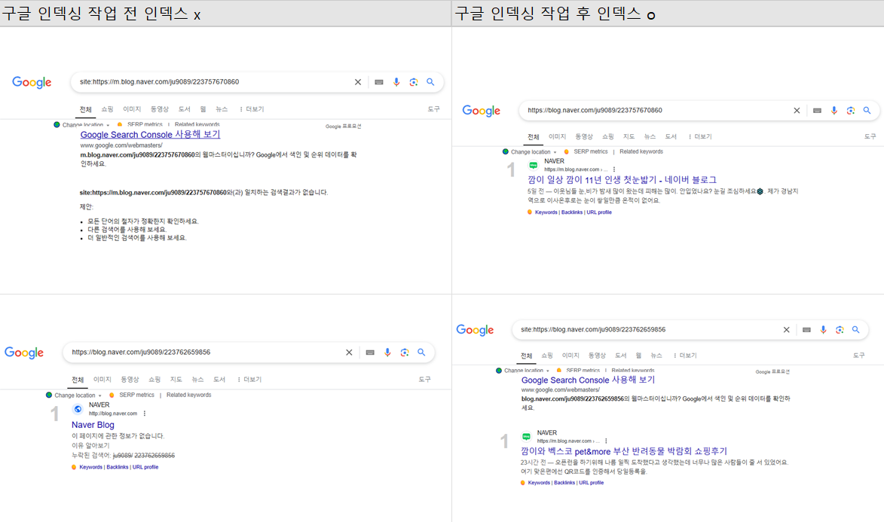This screenshot has width=884, height=522.
Task: Start voice search in the Naver Blog panel's search box
Action: pos(387,353)
